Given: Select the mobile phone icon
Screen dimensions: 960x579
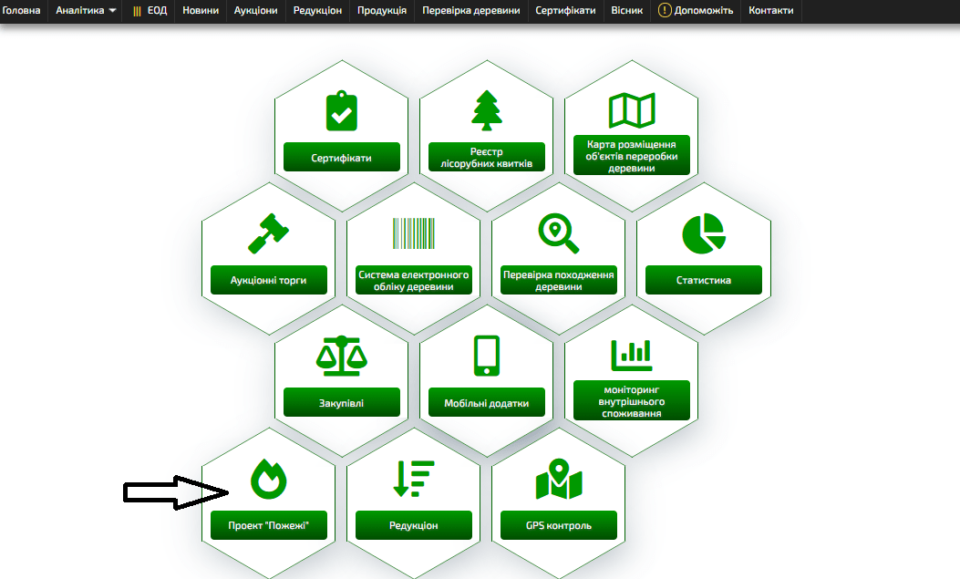Looking at the screenshot, I should tap(487, 356).
